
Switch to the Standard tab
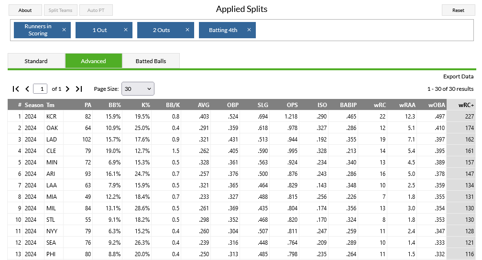click(x=36, y=61)
